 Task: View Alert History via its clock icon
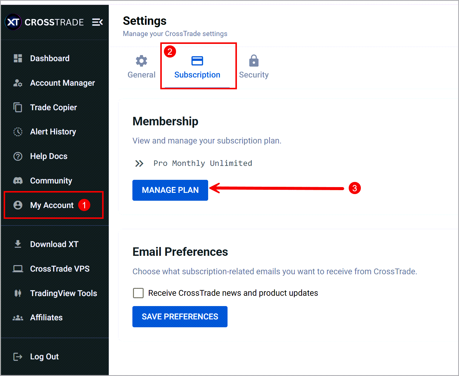click(18, 132)
